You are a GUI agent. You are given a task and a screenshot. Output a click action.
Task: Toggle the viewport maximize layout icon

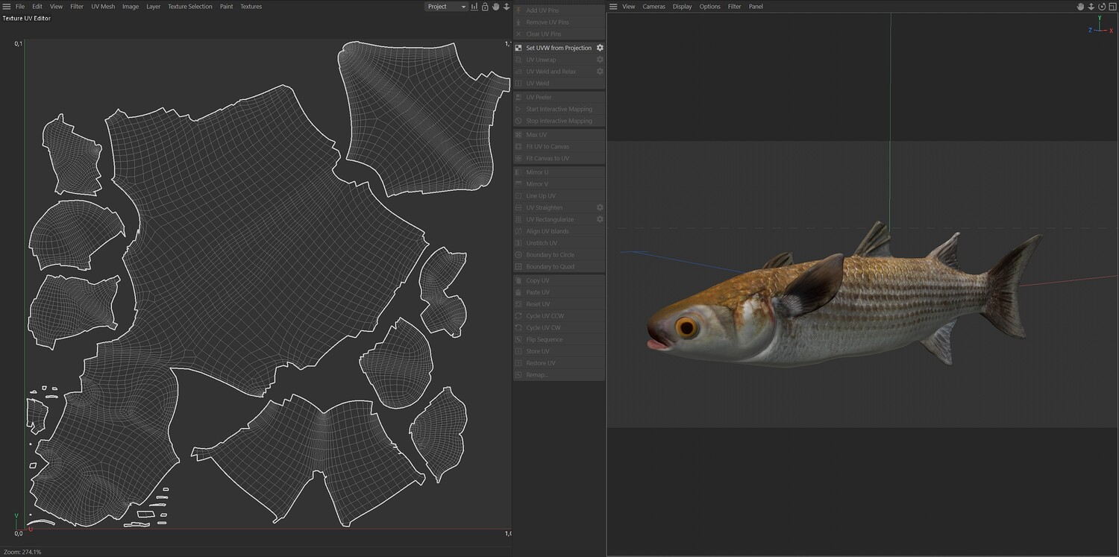point(1112,7)
